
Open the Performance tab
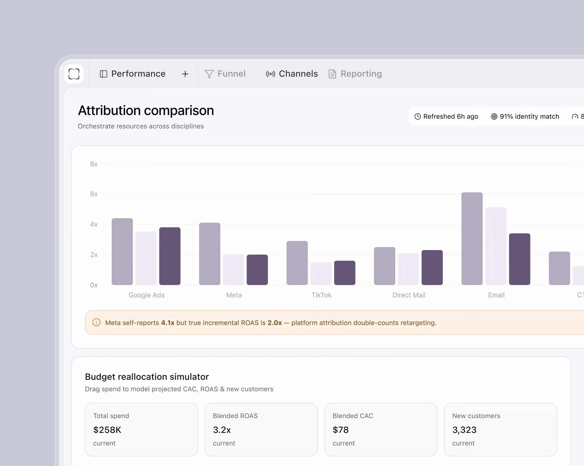(x=133, y=74)
